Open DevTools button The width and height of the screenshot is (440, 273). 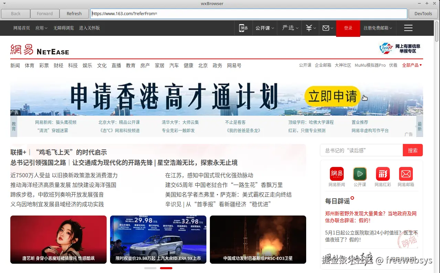coord(423,14)
